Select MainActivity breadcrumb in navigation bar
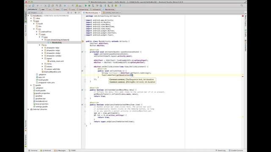Screen dimensions: 271x152 click(108, 9)
